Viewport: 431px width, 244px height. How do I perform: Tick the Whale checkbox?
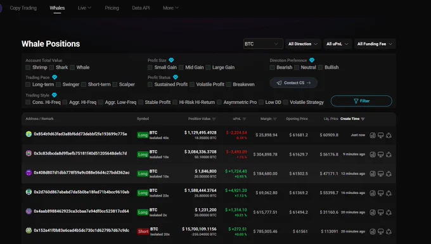point(72,67)
